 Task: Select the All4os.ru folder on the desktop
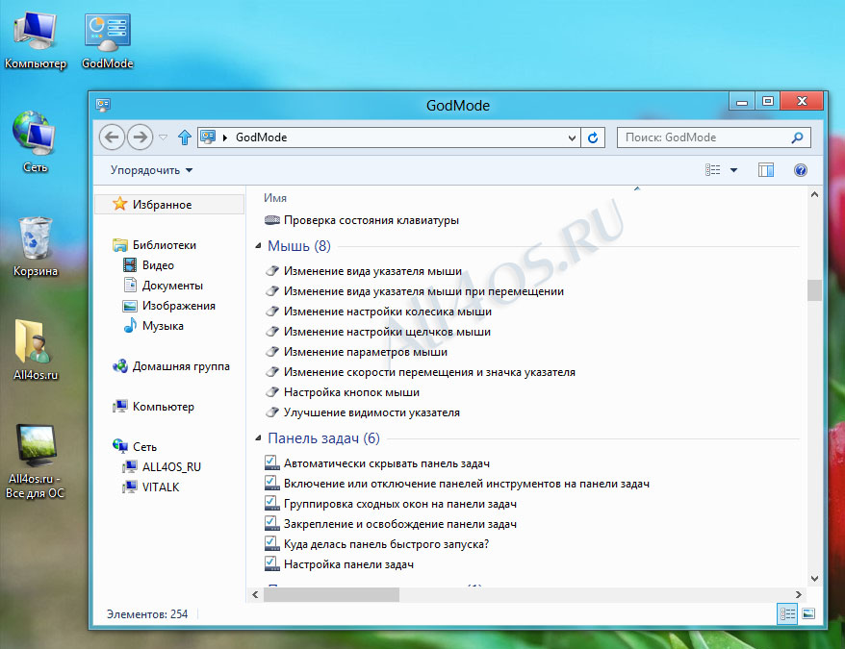point(35,350)
